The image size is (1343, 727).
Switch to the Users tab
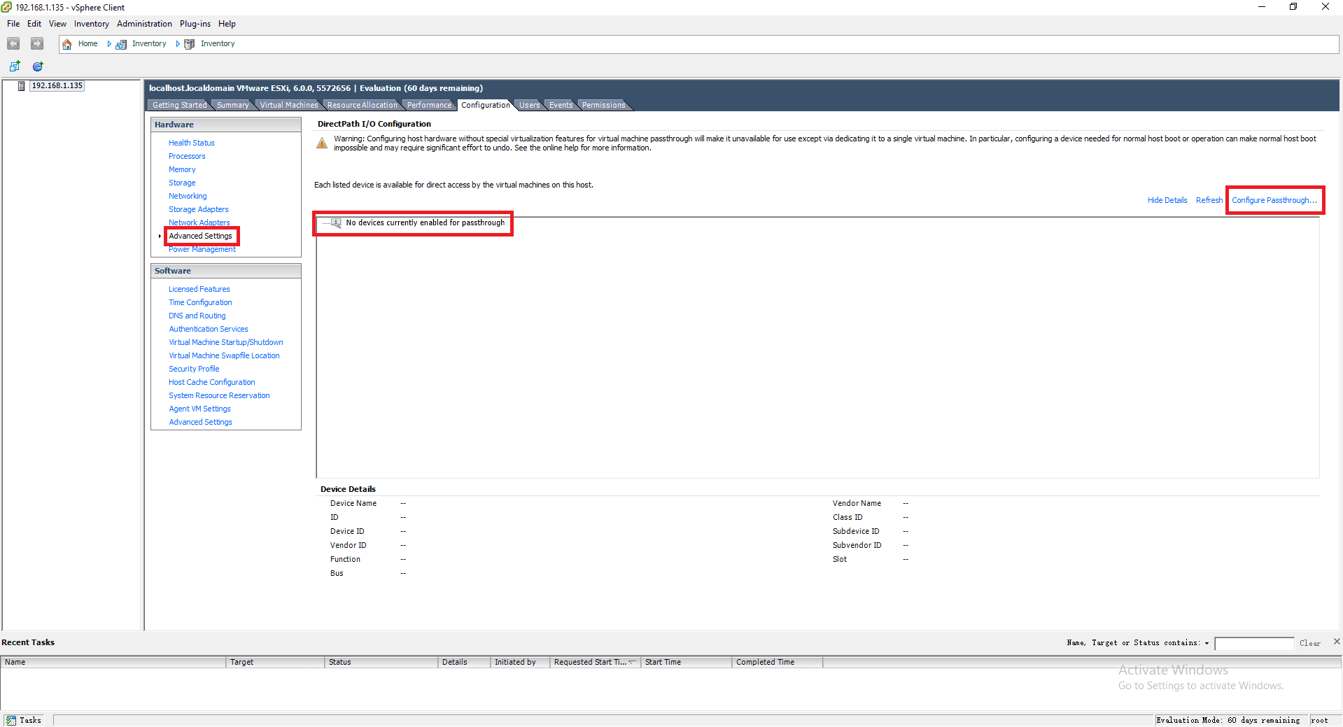pyautogui.click(x=529, y=105)
